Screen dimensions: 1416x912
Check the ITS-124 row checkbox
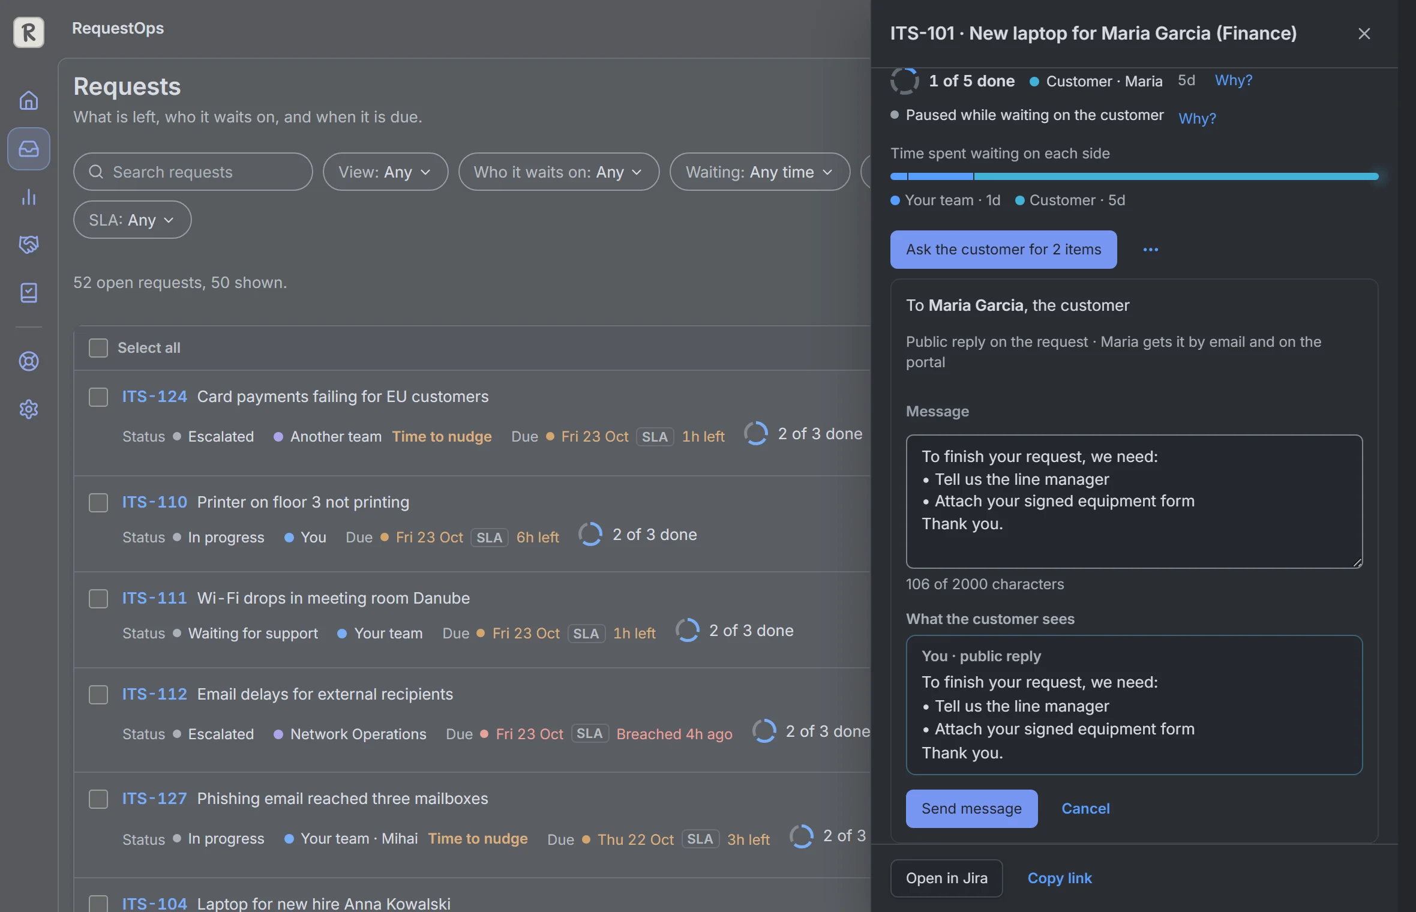click(98, 397)
